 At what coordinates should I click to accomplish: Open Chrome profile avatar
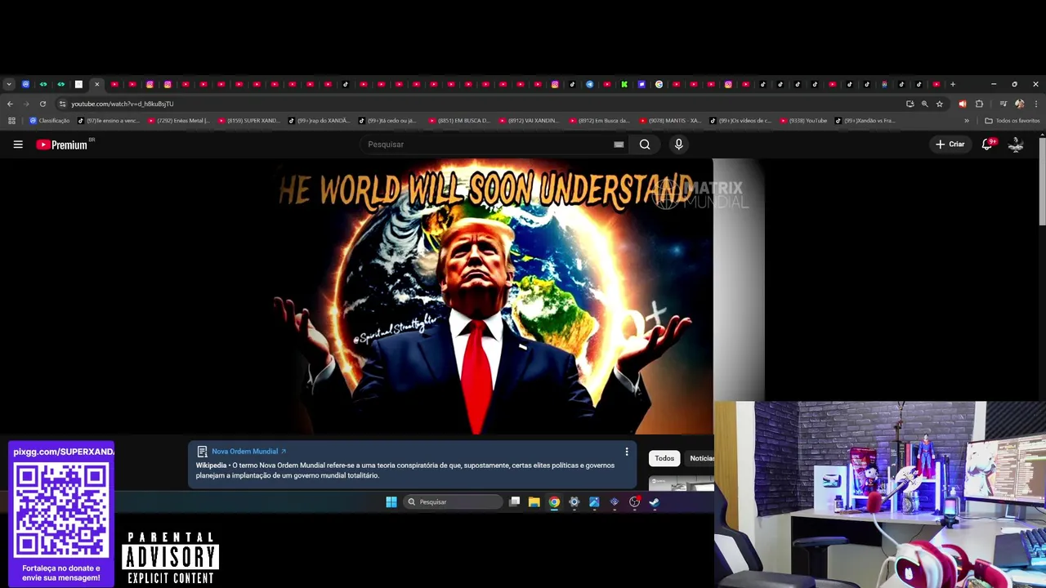pos(1019,104)
